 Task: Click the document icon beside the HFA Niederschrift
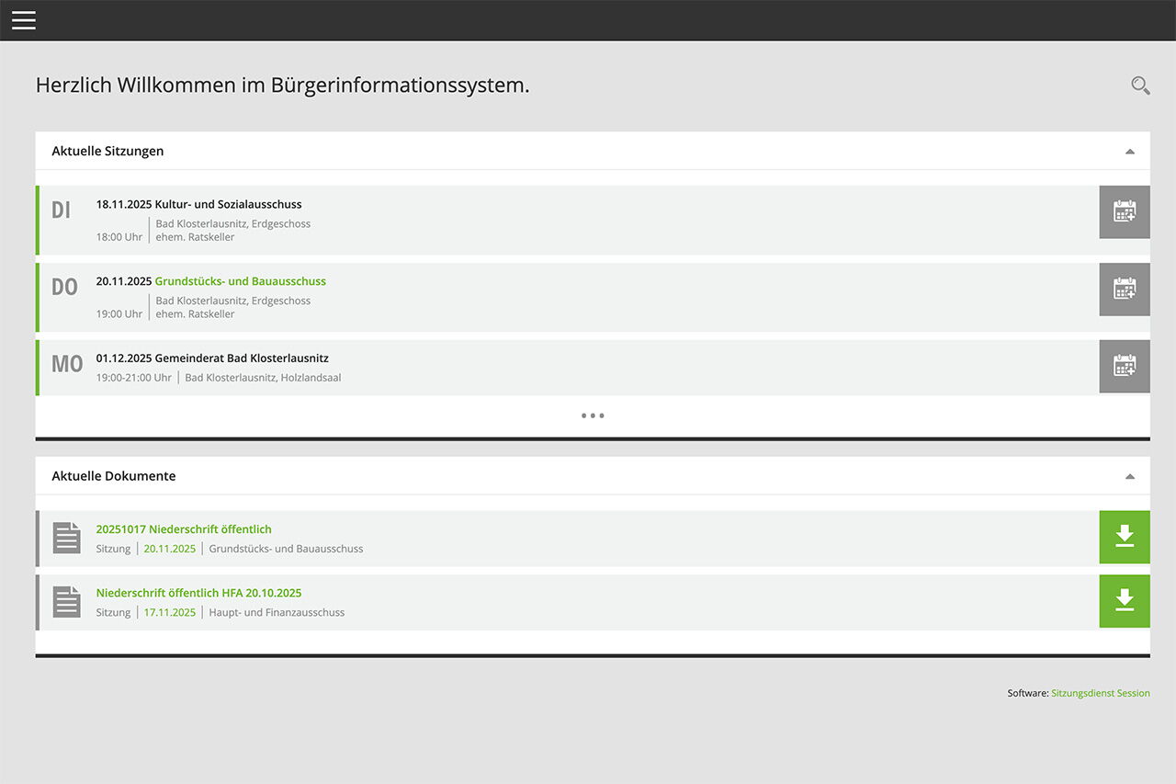66,600
